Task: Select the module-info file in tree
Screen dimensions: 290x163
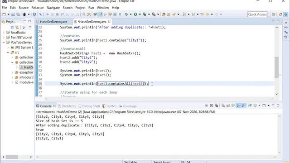Action: pyautogui.click(x=24, y=82)
